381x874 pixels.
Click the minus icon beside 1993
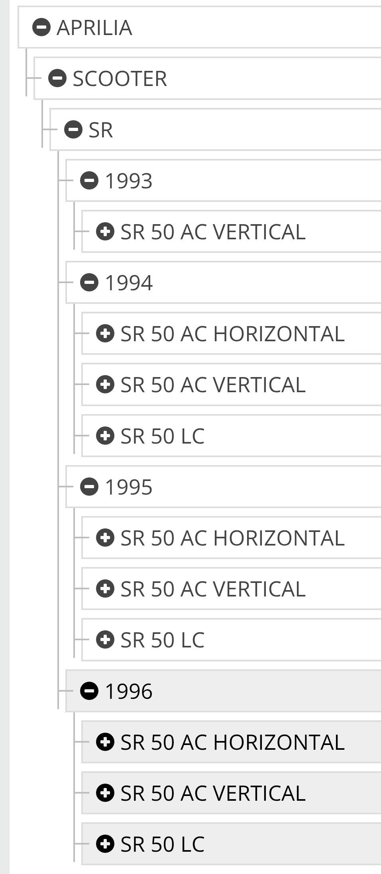89,181
